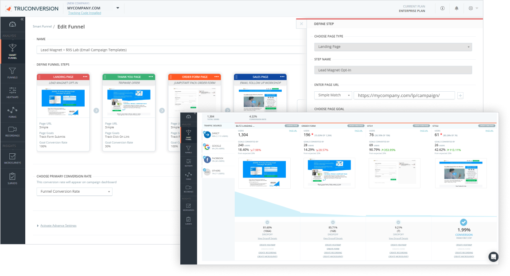Click the info icon in header
Screen dimensions: 510x276
(442, 8)
